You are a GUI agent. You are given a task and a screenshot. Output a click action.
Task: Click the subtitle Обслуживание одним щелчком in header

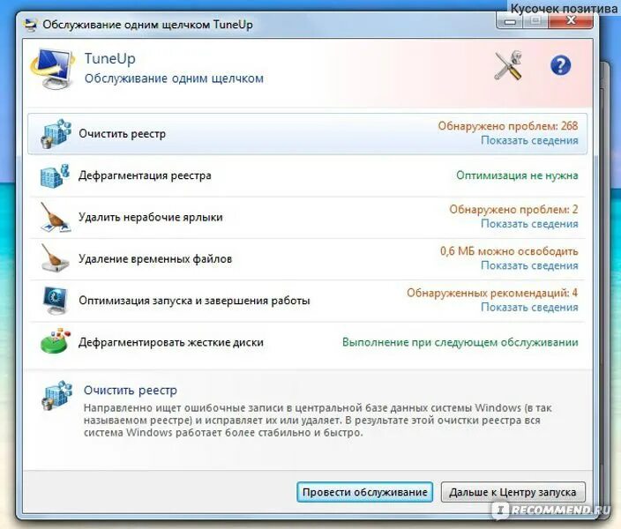(x=174, y=78)
